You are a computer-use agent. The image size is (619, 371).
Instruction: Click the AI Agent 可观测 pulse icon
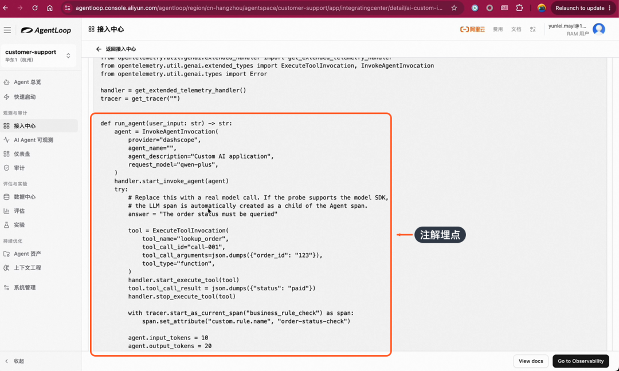(x=6, y=140)
